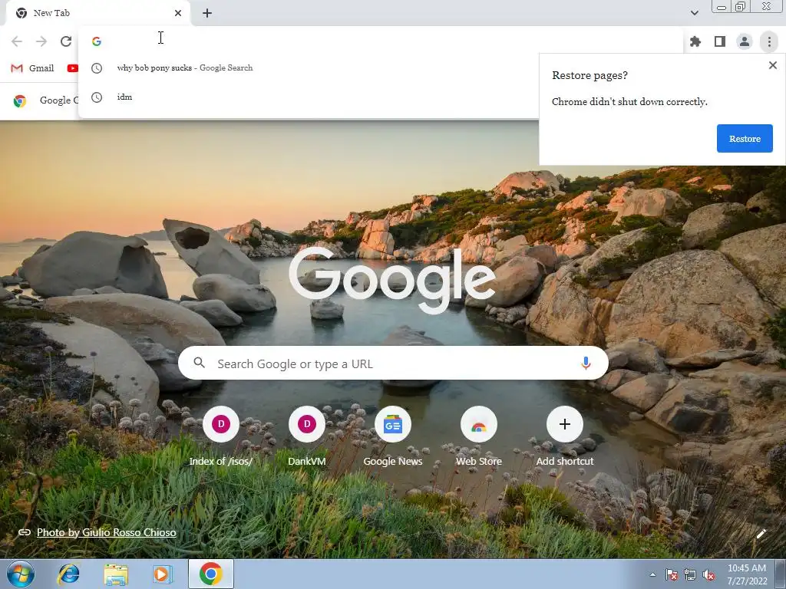Open a new tab with plus button
The image size is (786, 589).
pos(207,13)
